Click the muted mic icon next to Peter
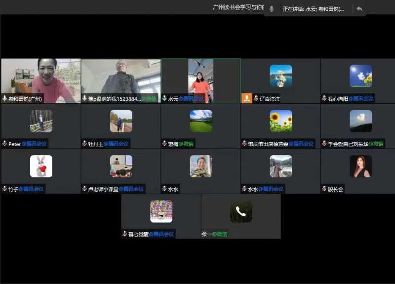Viewport: 395px width, 284px height. [x=5, y=144]
